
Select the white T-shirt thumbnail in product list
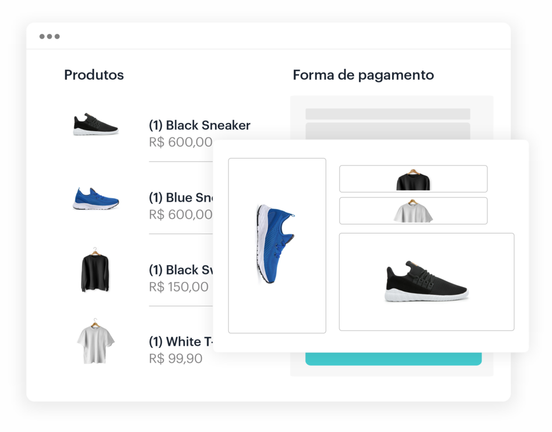click(95, 341)
